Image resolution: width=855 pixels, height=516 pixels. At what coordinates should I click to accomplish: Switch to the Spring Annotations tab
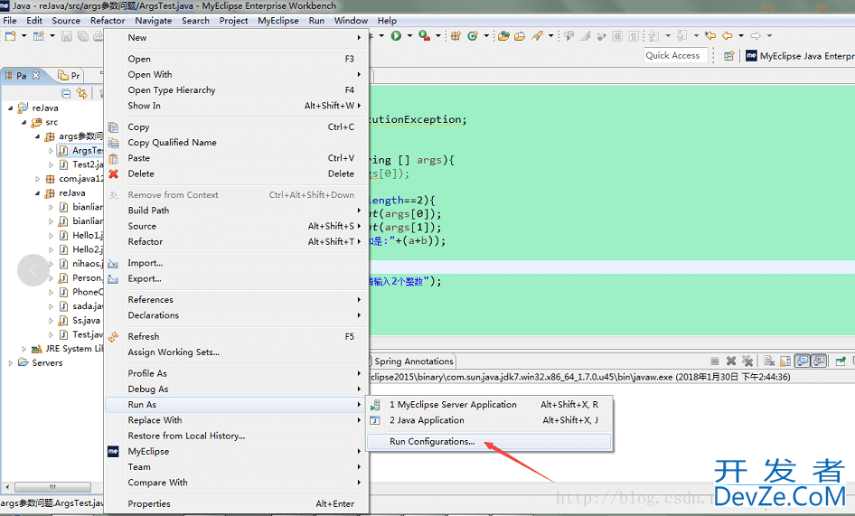pos(414,361)
